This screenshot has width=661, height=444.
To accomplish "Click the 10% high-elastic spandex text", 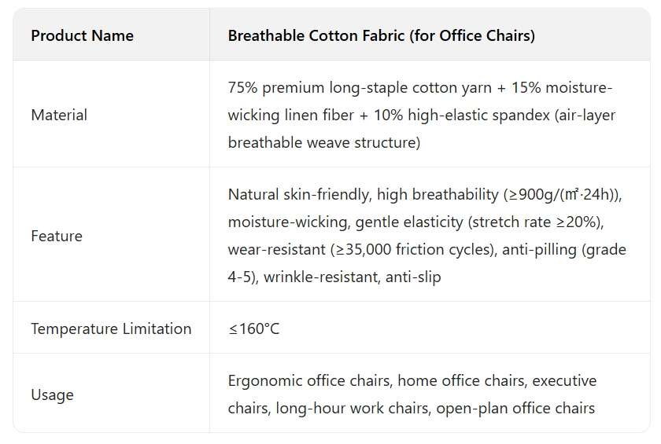I will coord(462,115).
